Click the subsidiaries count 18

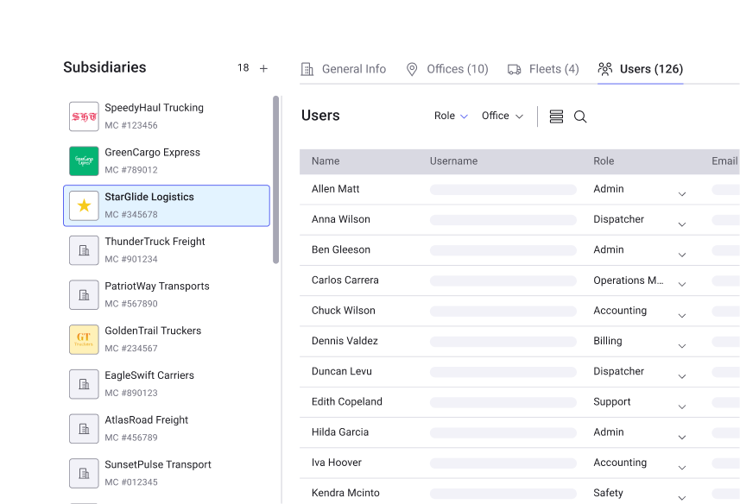(x=243, y=68)
